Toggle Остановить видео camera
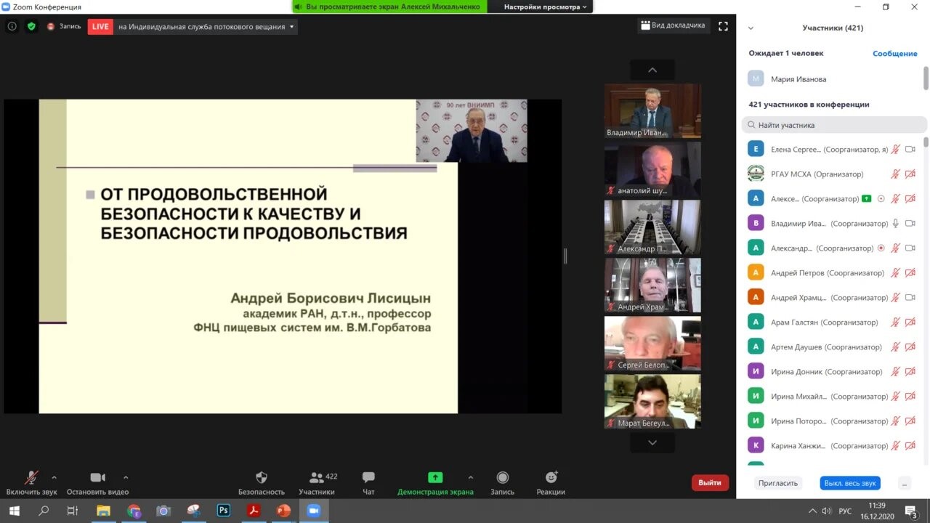The image size is (930, 523). coord(97,478)
